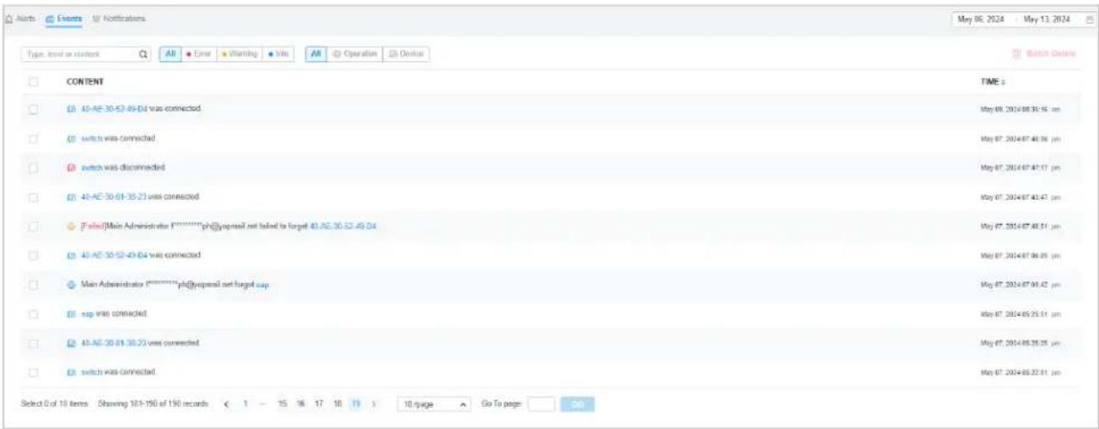
Task: Click device icon of May 09 connected event
Action: pyautogui.click(x=72, y=110)
